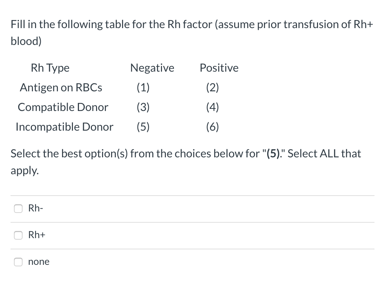Select the Rh+ option label
The width and height of the screenshot is (385, 288).
coord(36,235)
